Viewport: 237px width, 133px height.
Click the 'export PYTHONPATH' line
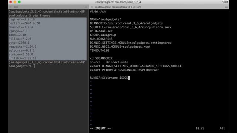tap(124, 70)
